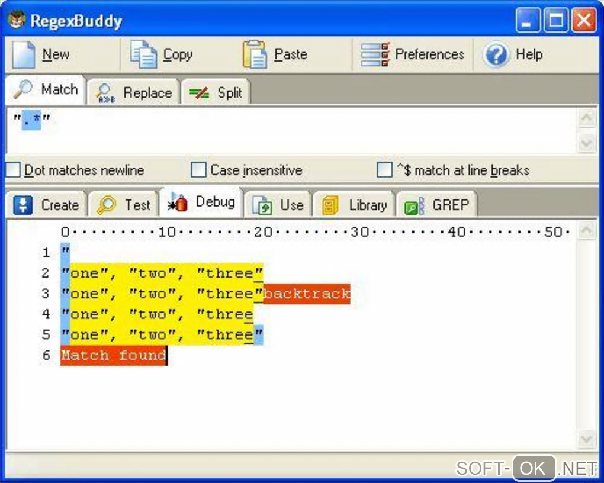This screenshot has width=604, height=483.
Task: Click the Paste button label
Action: click(291, 54)
